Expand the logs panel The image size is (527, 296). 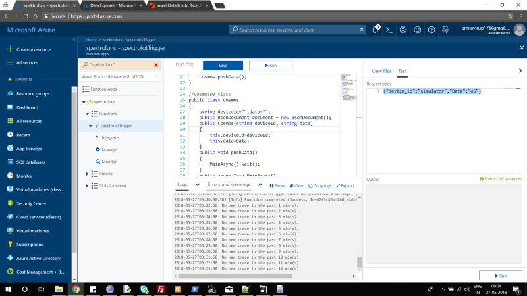(x=345, y=186)
